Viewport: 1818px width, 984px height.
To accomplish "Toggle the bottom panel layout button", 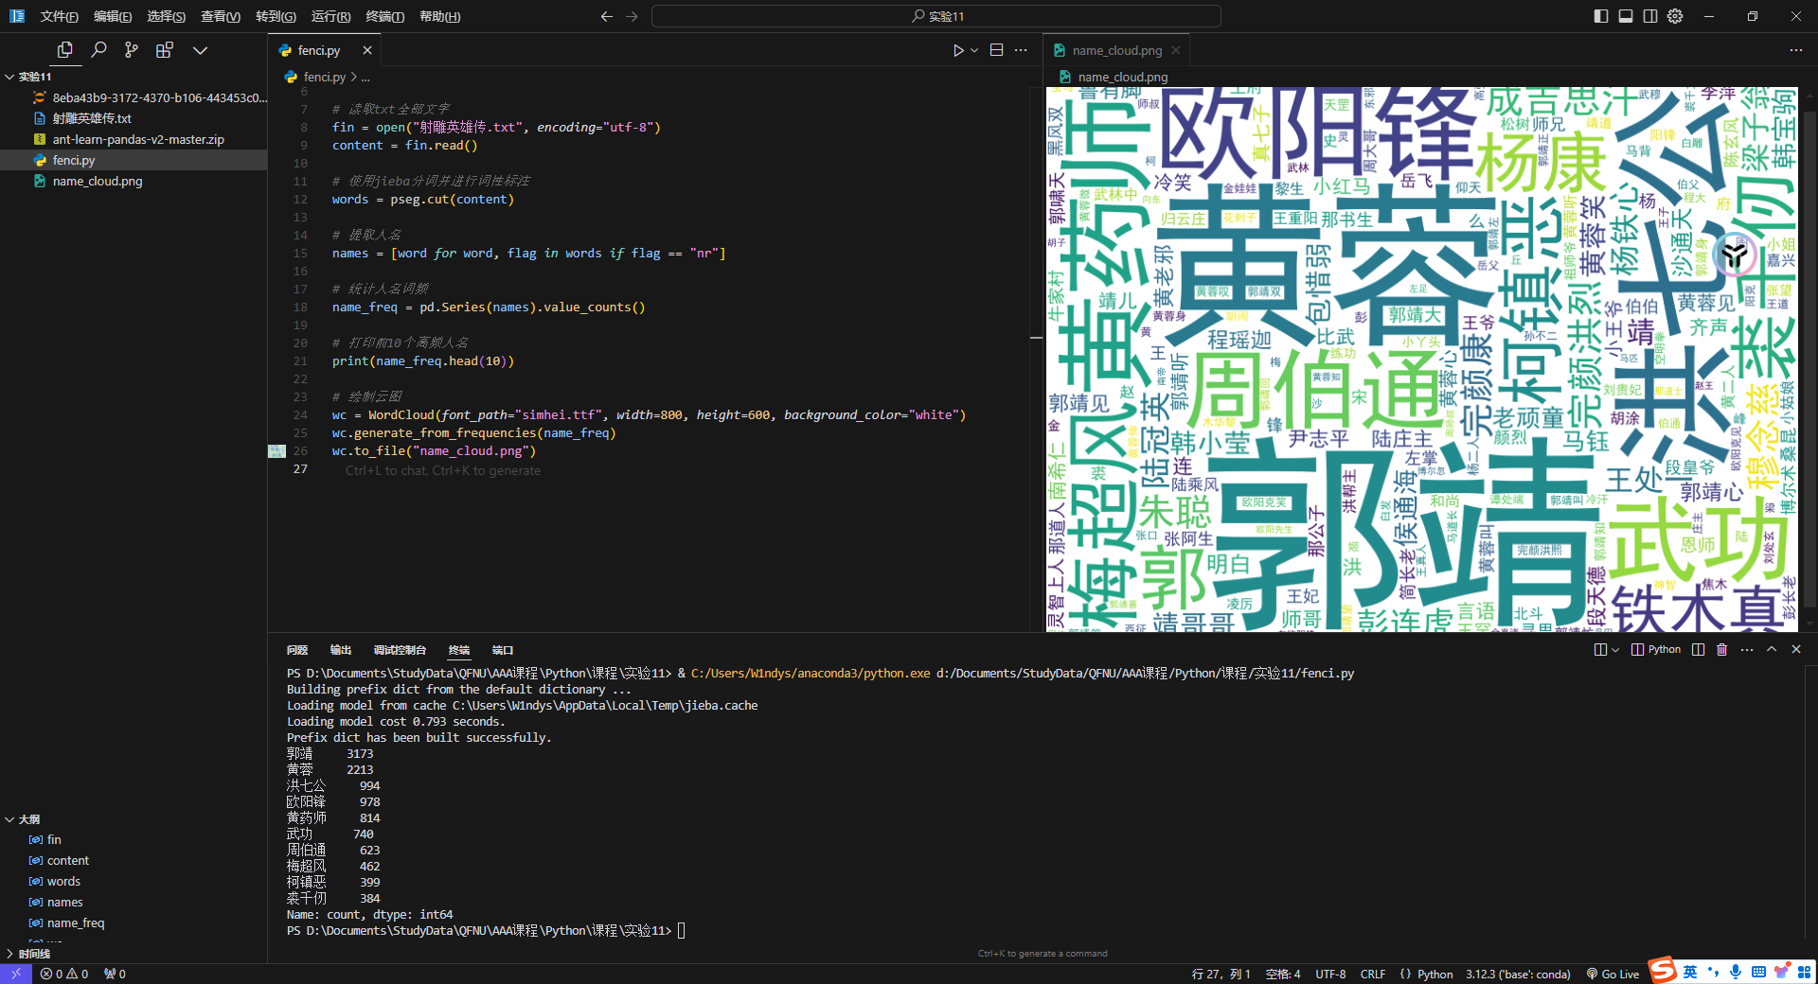I will 1626,16.
